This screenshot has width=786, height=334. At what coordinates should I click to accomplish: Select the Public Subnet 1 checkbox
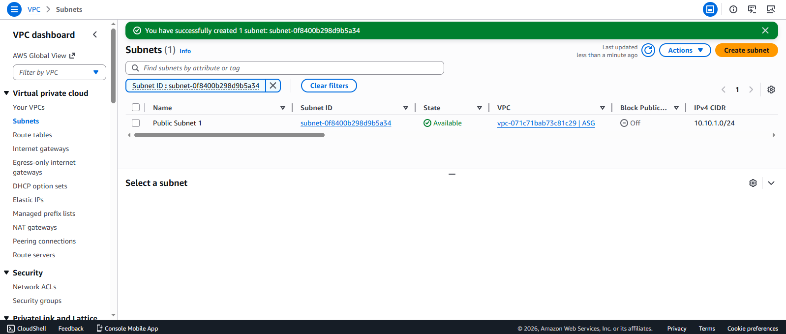136,123
